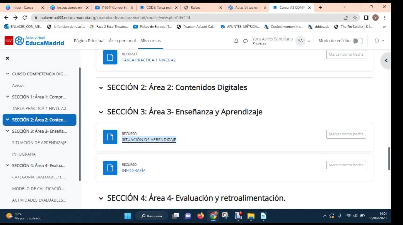Click the EducaMadrid Aula virtual logo

point(34,41)
